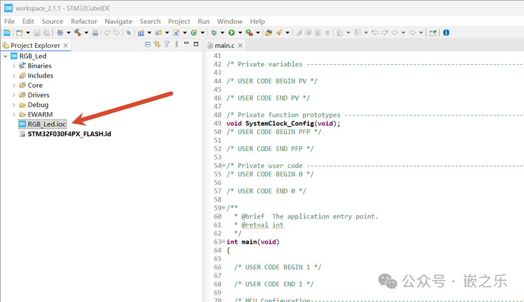This screenshot has width=524, height=302.
Task: Collapse all in Project Explorer
Action: pos(148,44)
